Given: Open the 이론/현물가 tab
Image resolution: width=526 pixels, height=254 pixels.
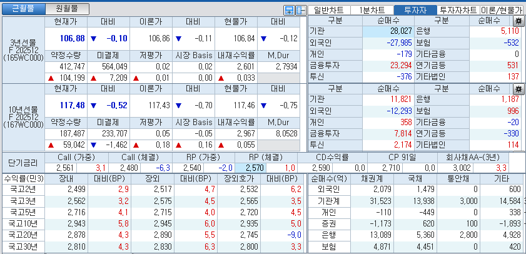Looking at the screenshot, I should point(502,10).
